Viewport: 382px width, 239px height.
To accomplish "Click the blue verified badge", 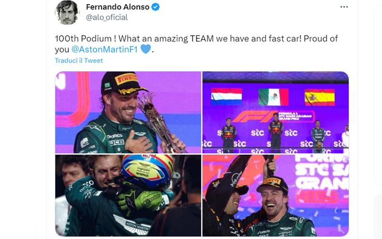I will point(155,7).
